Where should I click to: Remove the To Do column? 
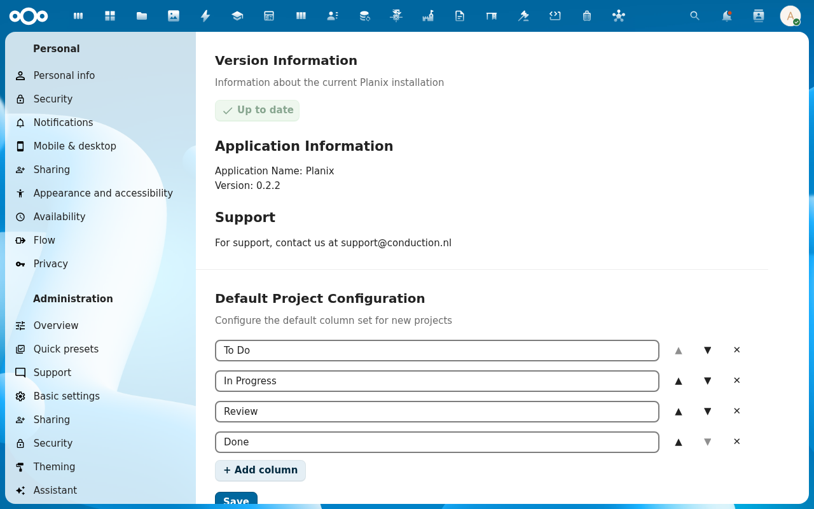click(x=737, y=351)
